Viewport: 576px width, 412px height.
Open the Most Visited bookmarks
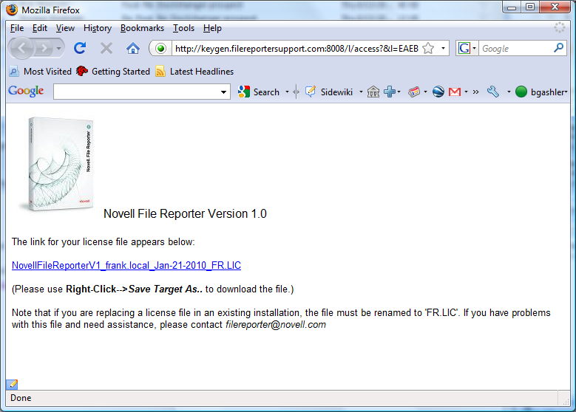point(41,72)
